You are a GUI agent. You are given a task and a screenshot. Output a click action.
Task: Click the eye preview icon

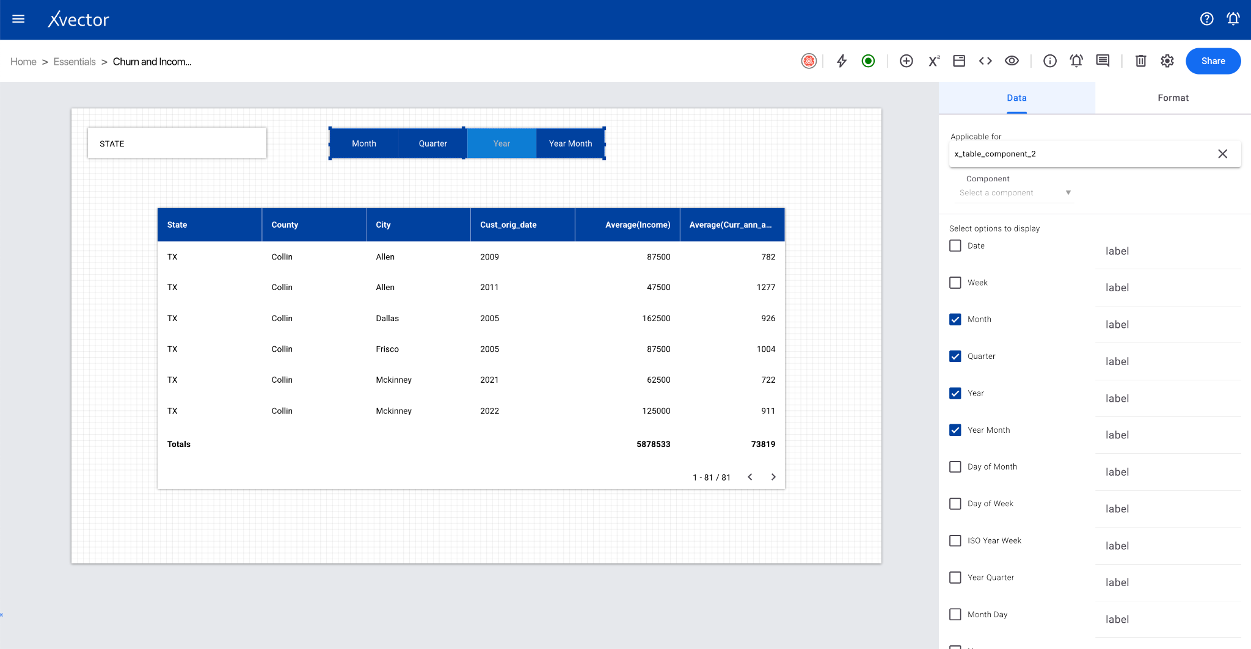point(1012,61)
